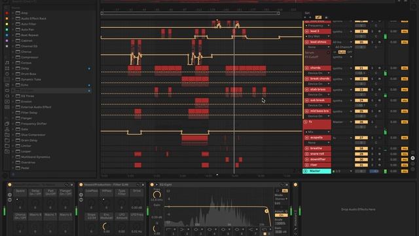Click the music note Sounds category icon in browser
Image resolution: width=419 pixels, height=236 pixels.
coord(7,63)
